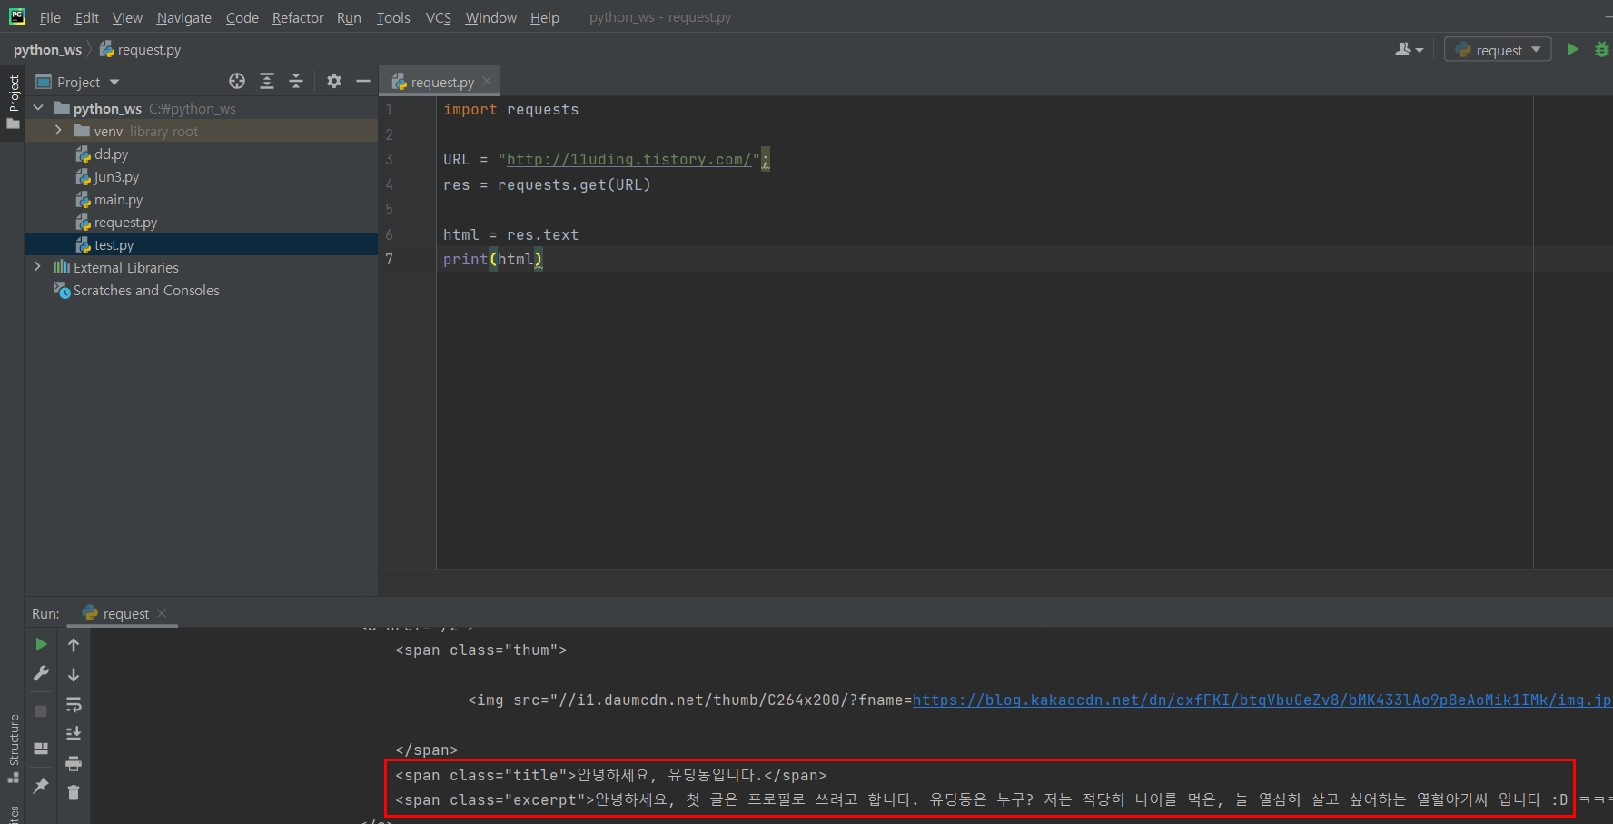The image size is (1613, 824).
Task: Select request.py in the project tree
Action: (125, 223)
